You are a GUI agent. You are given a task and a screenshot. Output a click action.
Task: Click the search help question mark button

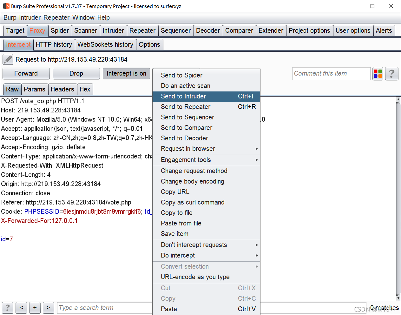[x=8, y=308]
